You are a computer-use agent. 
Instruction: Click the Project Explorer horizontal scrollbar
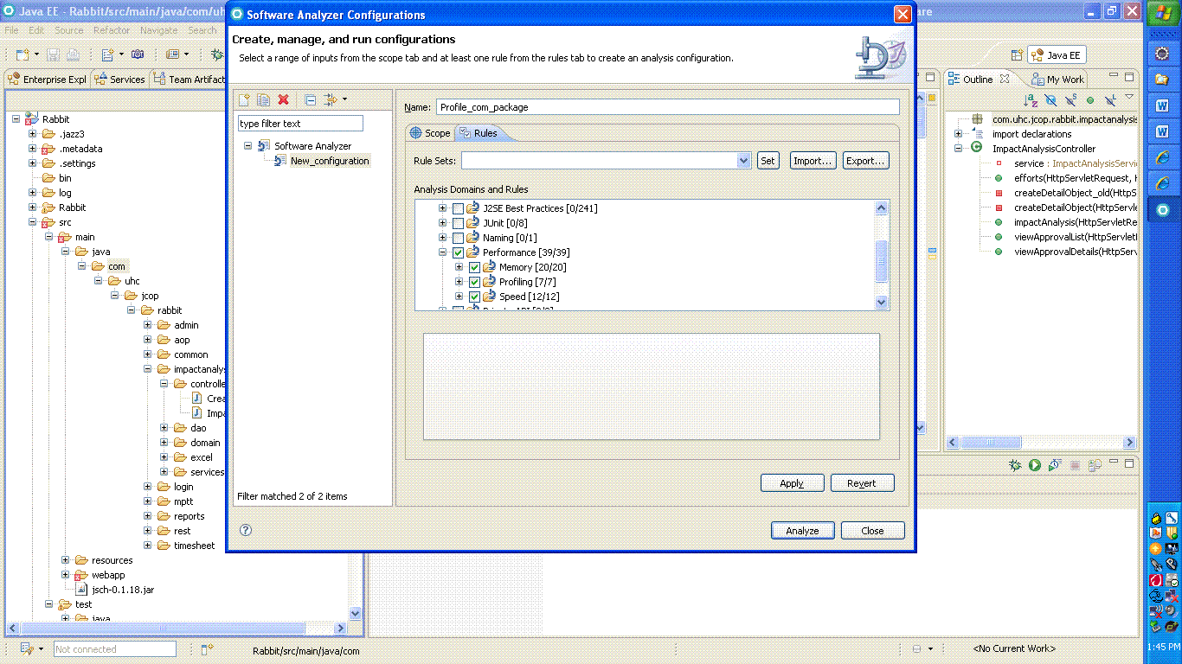click(176, 629)
